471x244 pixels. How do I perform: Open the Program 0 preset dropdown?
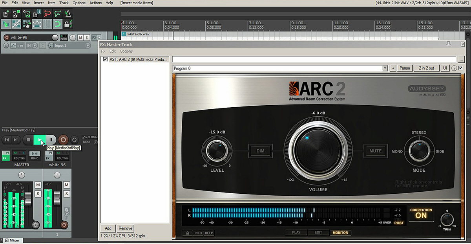click(385, 68)
